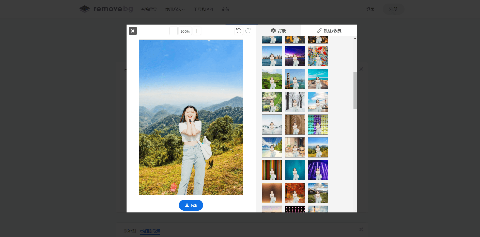Click the scroll-up arrow of background list
480x237 pixels.
click(355, 38)
